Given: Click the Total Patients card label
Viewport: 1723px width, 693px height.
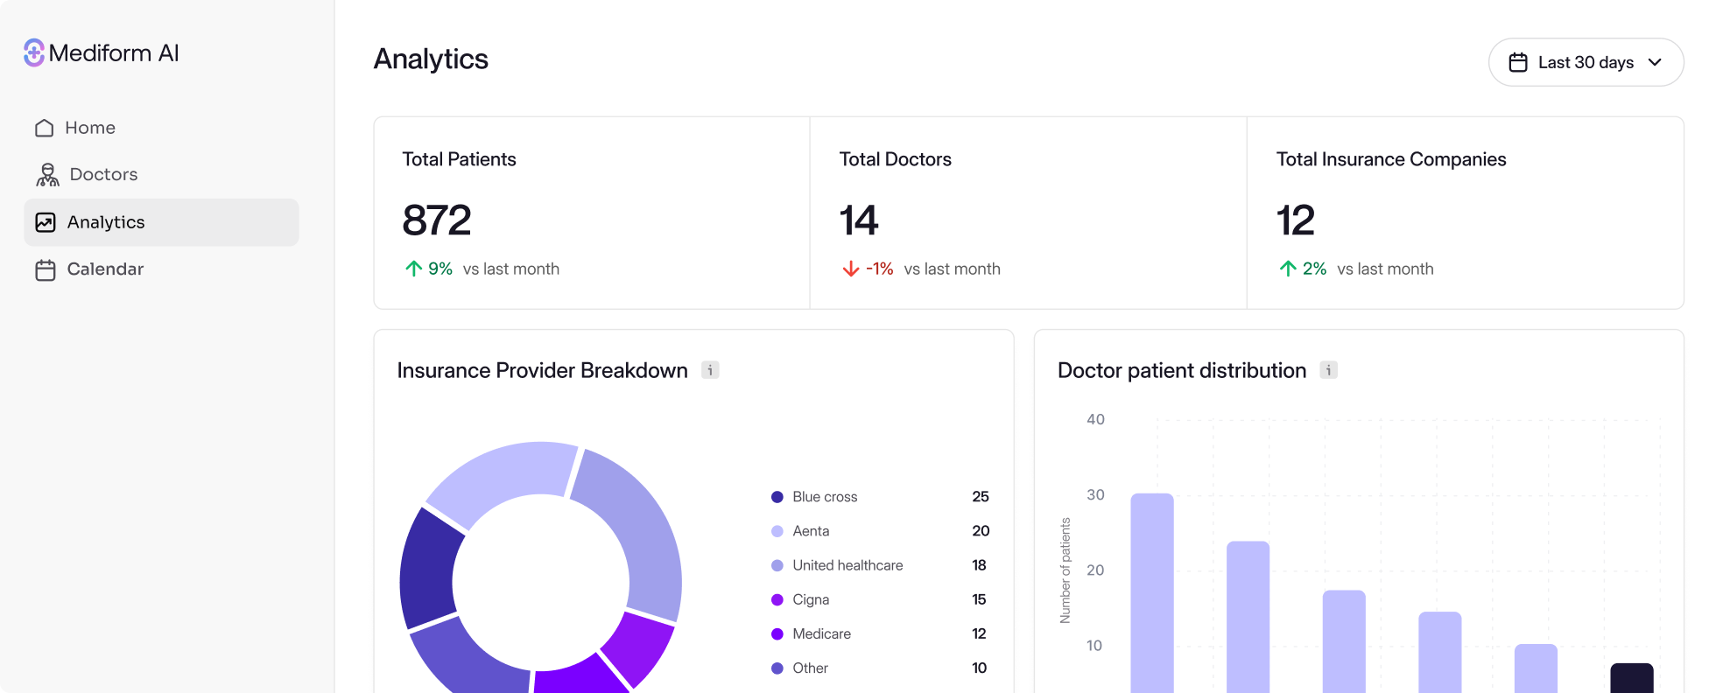Looking at the screenshot, I should [x=459, y=159].
